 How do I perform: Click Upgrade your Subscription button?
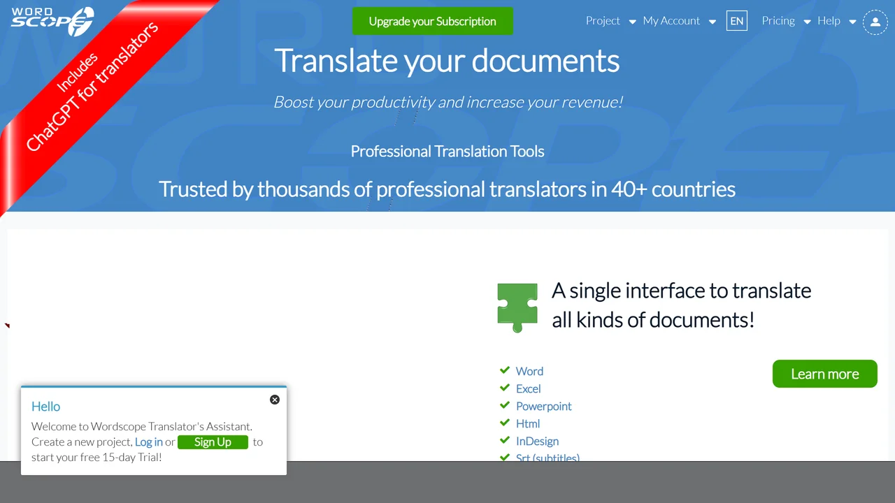(x=433, y=21)
